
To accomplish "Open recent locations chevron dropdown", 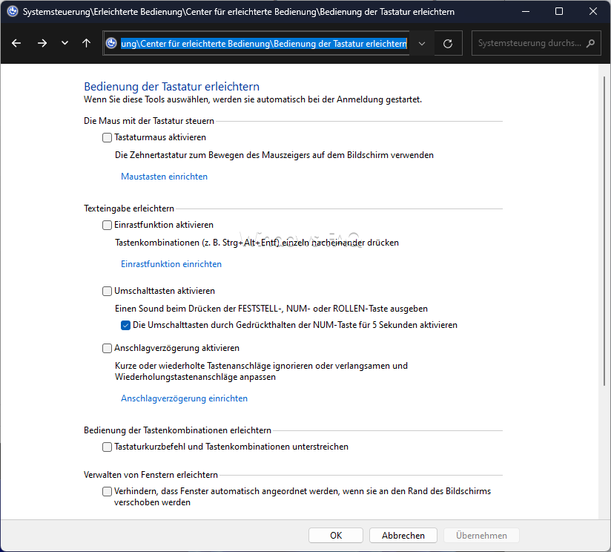I will coord(65,43).
